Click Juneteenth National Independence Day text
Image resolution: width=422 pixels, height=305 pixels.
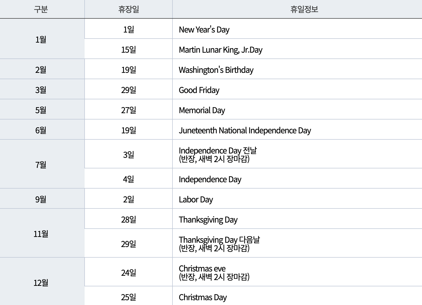[245, 130]
